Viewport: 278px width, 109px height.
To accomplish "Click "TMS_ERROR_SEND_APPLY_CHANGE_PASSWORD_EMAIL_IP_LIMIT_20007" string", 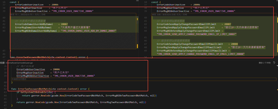I will tap(197, 34).
